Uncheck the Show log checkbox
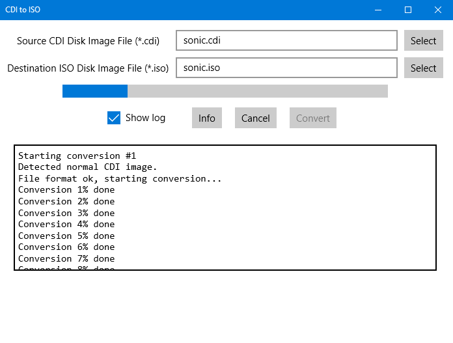The width and height of the screenshot is (453, 343). pos(114,118)
